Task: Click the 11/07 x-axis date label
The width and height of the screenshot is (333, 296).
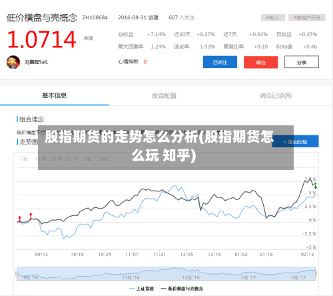Action: tap(132, 254)
